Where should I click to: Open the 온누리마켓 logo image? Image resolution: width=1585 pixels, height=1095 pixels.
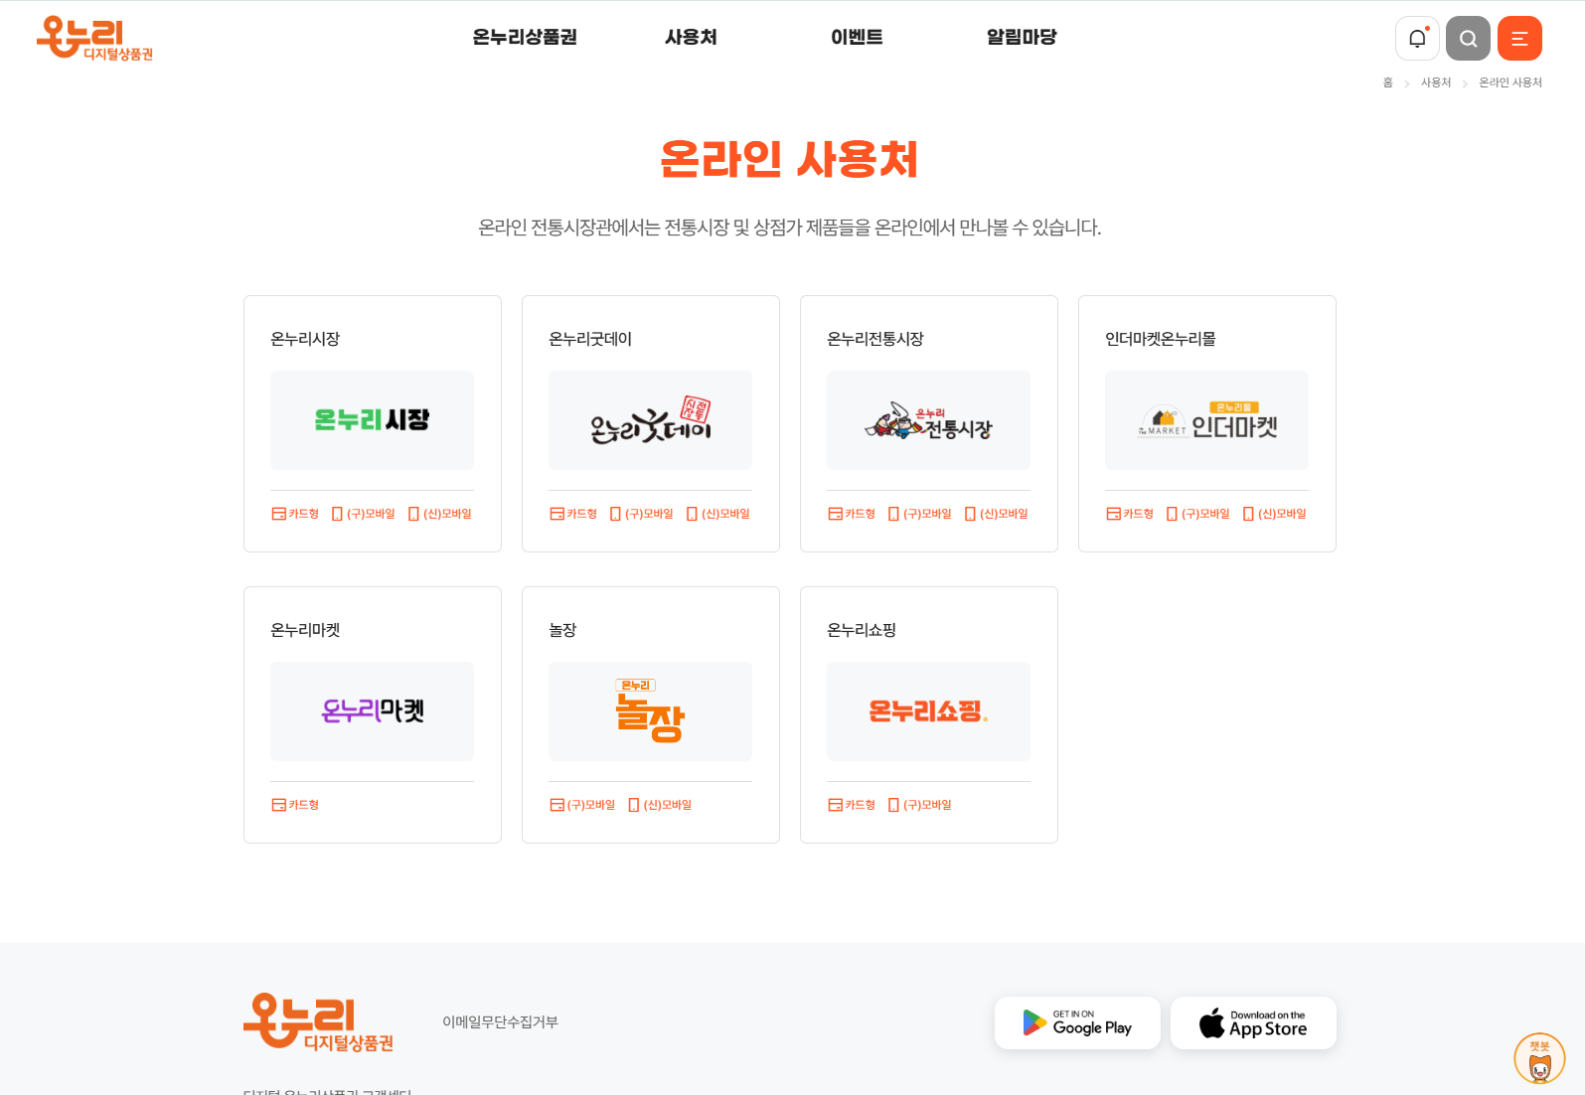pos(372,711)
